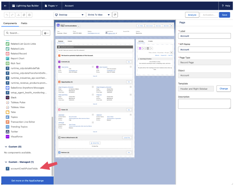Open the Activity tab in sidebar
This screenshot has height=186, width=234.
click(141, 41)
